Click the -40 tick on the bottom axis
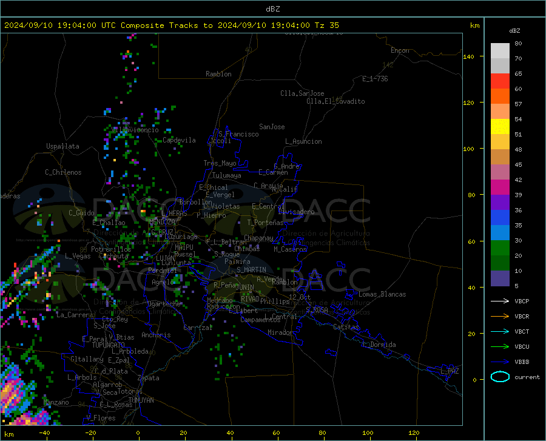The image size is (546, 441). tap(44, 433)
